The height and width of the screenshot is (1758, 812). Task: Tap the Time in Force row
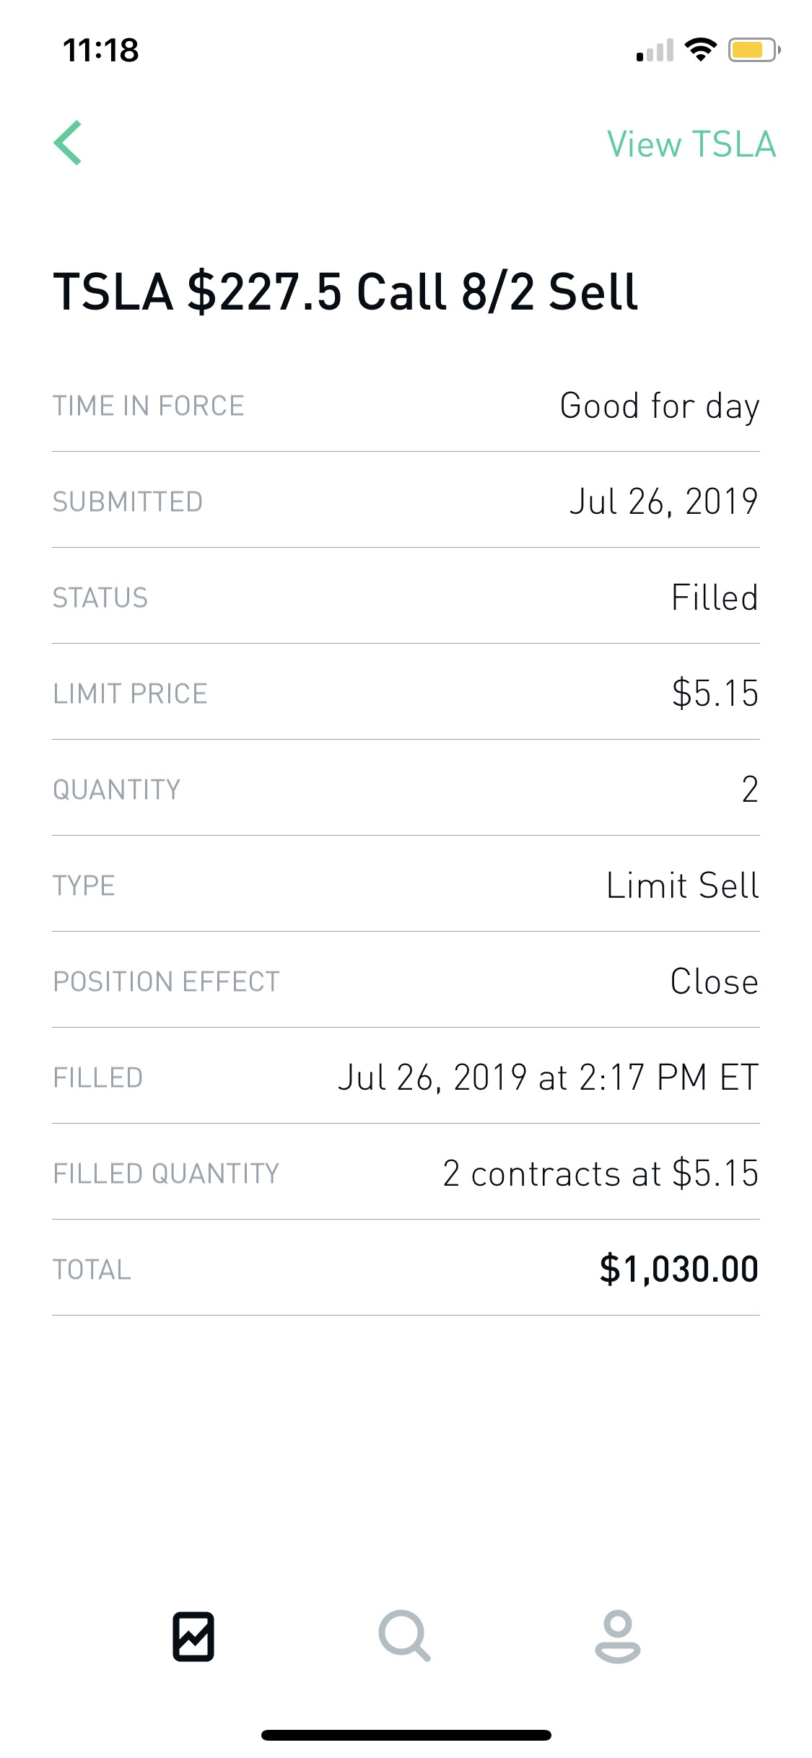pyautogui.click(x=406, y=406)
